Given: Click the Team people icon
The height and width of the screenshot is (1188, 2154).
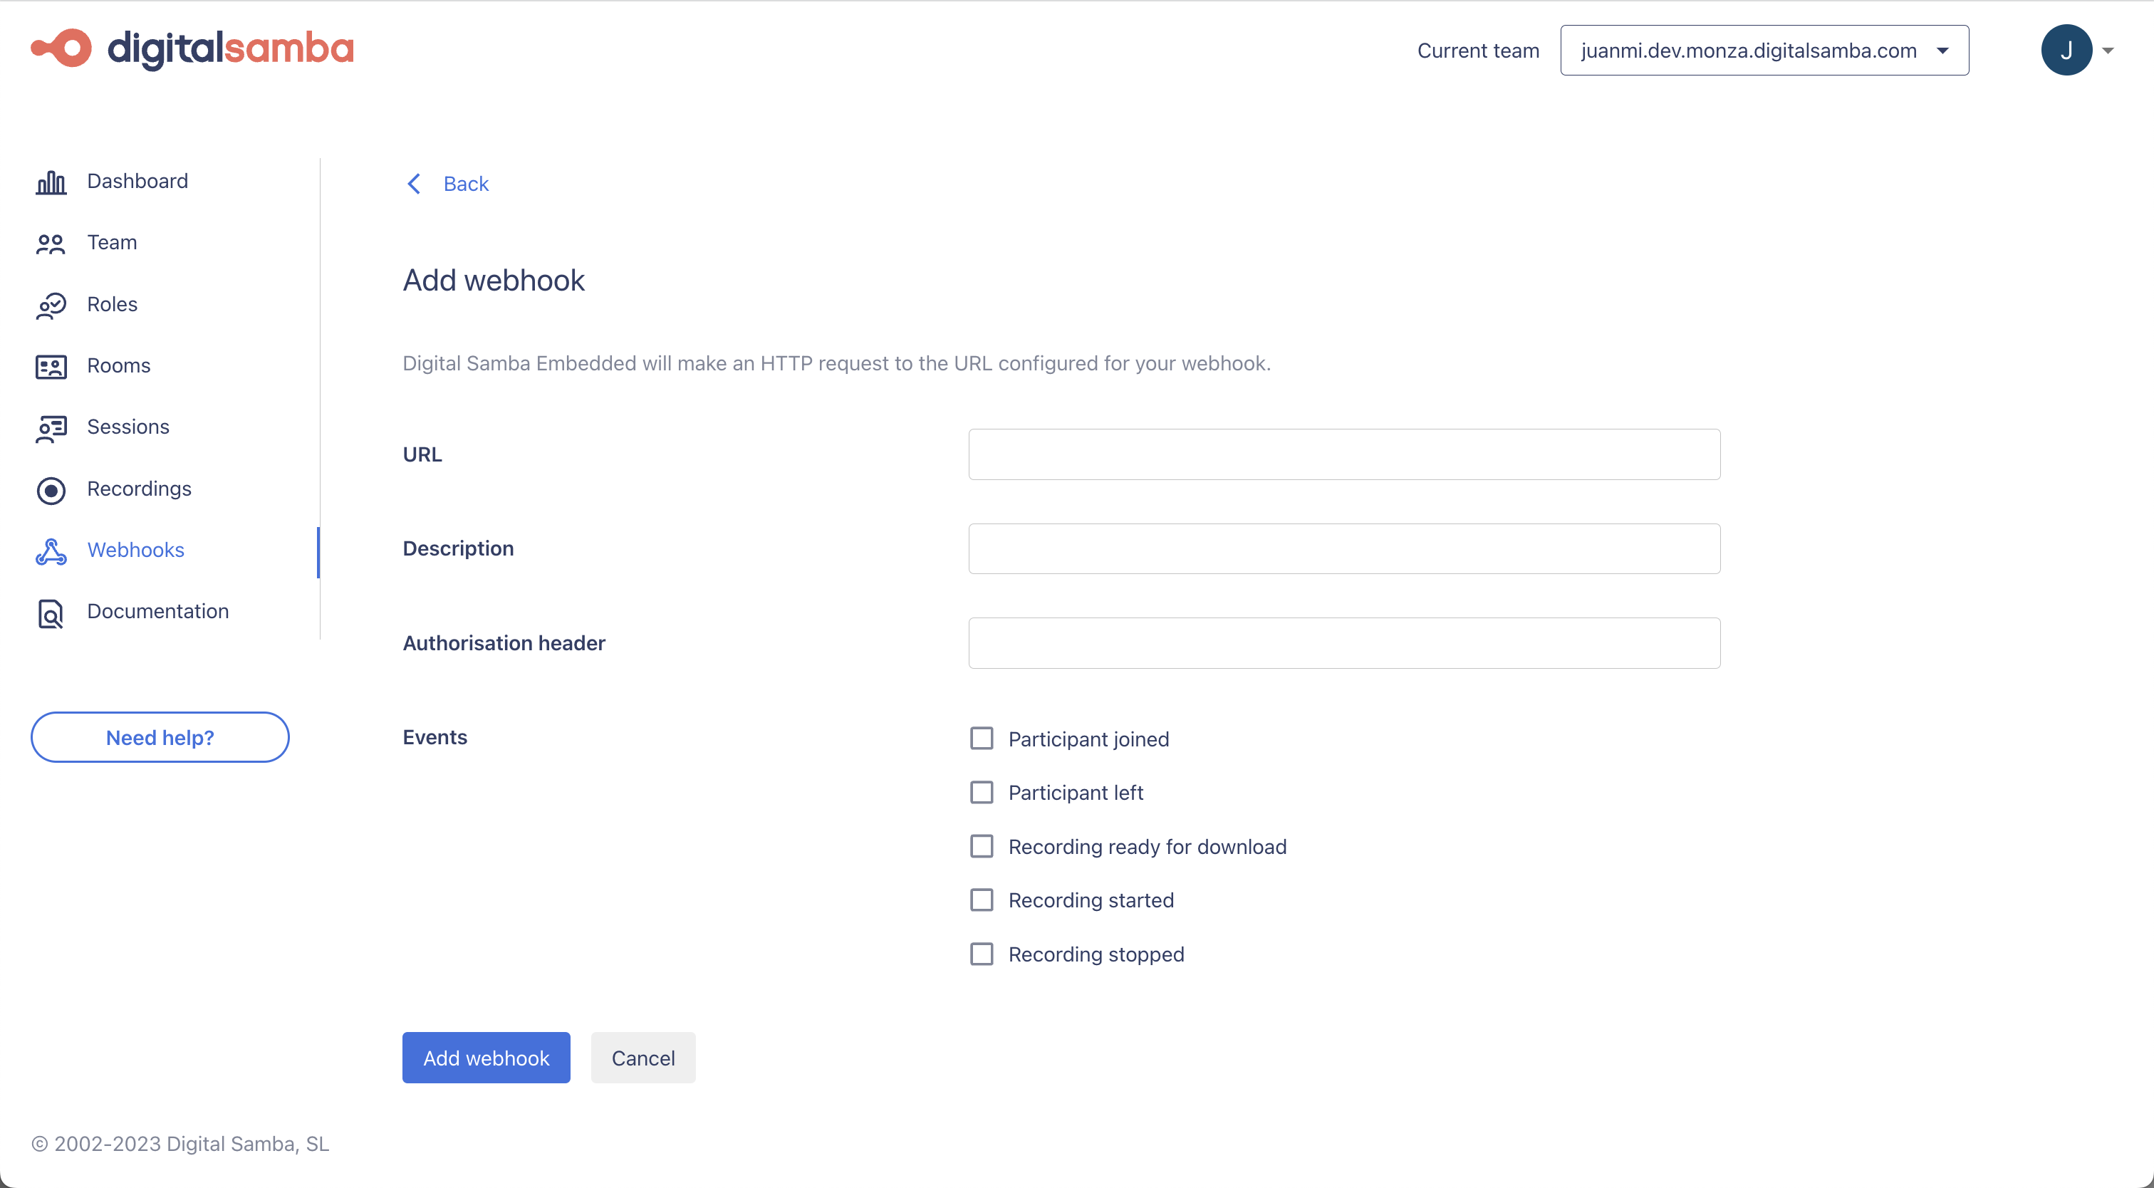Looking at the screenshot, I should click(51, 244).
